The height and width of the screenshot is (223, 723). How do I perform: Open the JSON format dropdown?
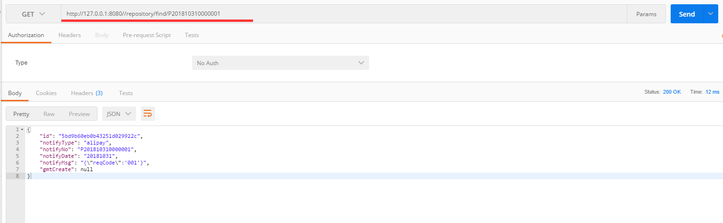[x=119, y=114]
